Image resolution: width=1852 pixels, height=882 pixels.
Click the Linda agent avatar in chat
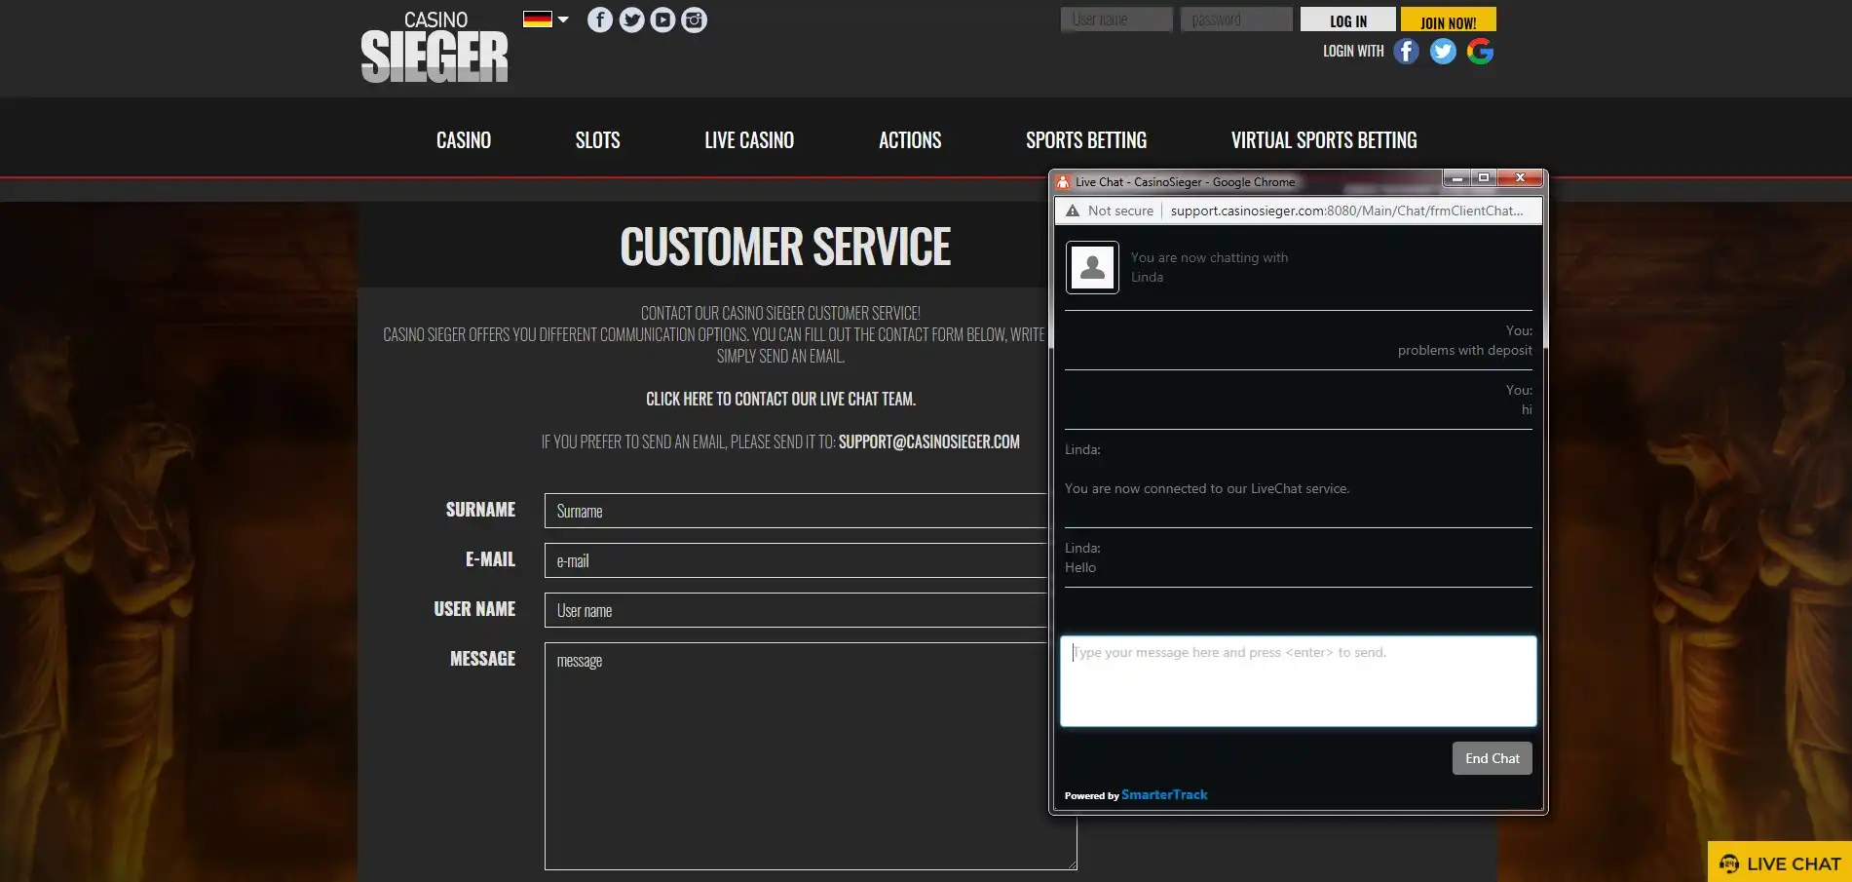click(x=1092, y=267)
